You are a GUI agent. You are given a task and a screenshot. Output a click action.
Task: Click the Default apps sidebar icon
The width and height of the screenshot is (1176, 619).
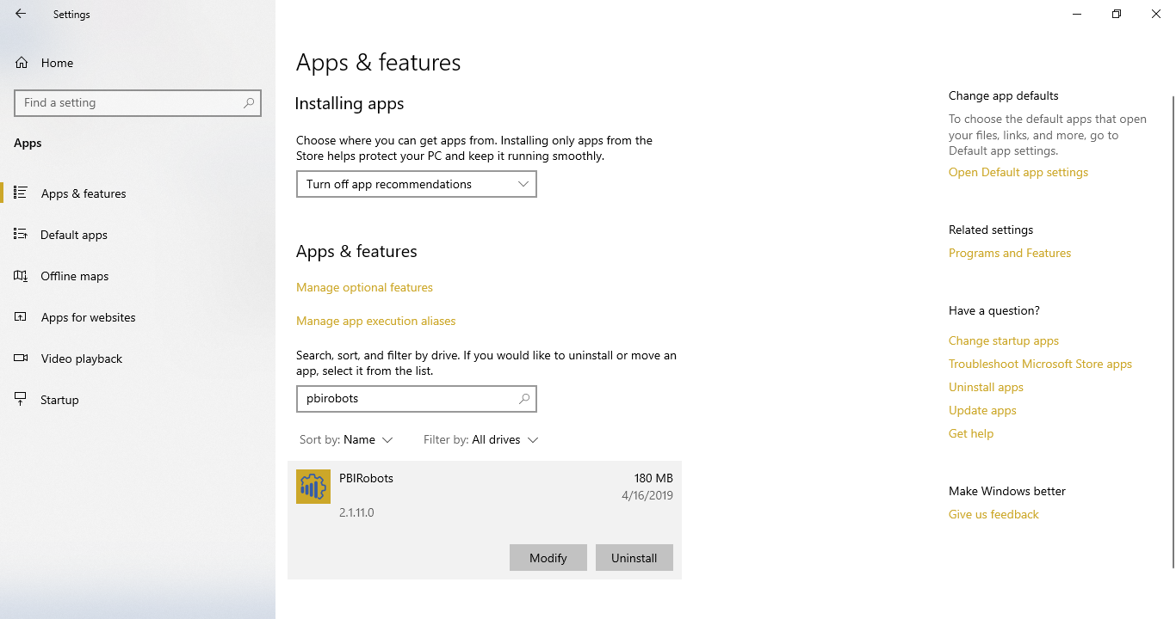pyautogui.click(x=21, y=234)
